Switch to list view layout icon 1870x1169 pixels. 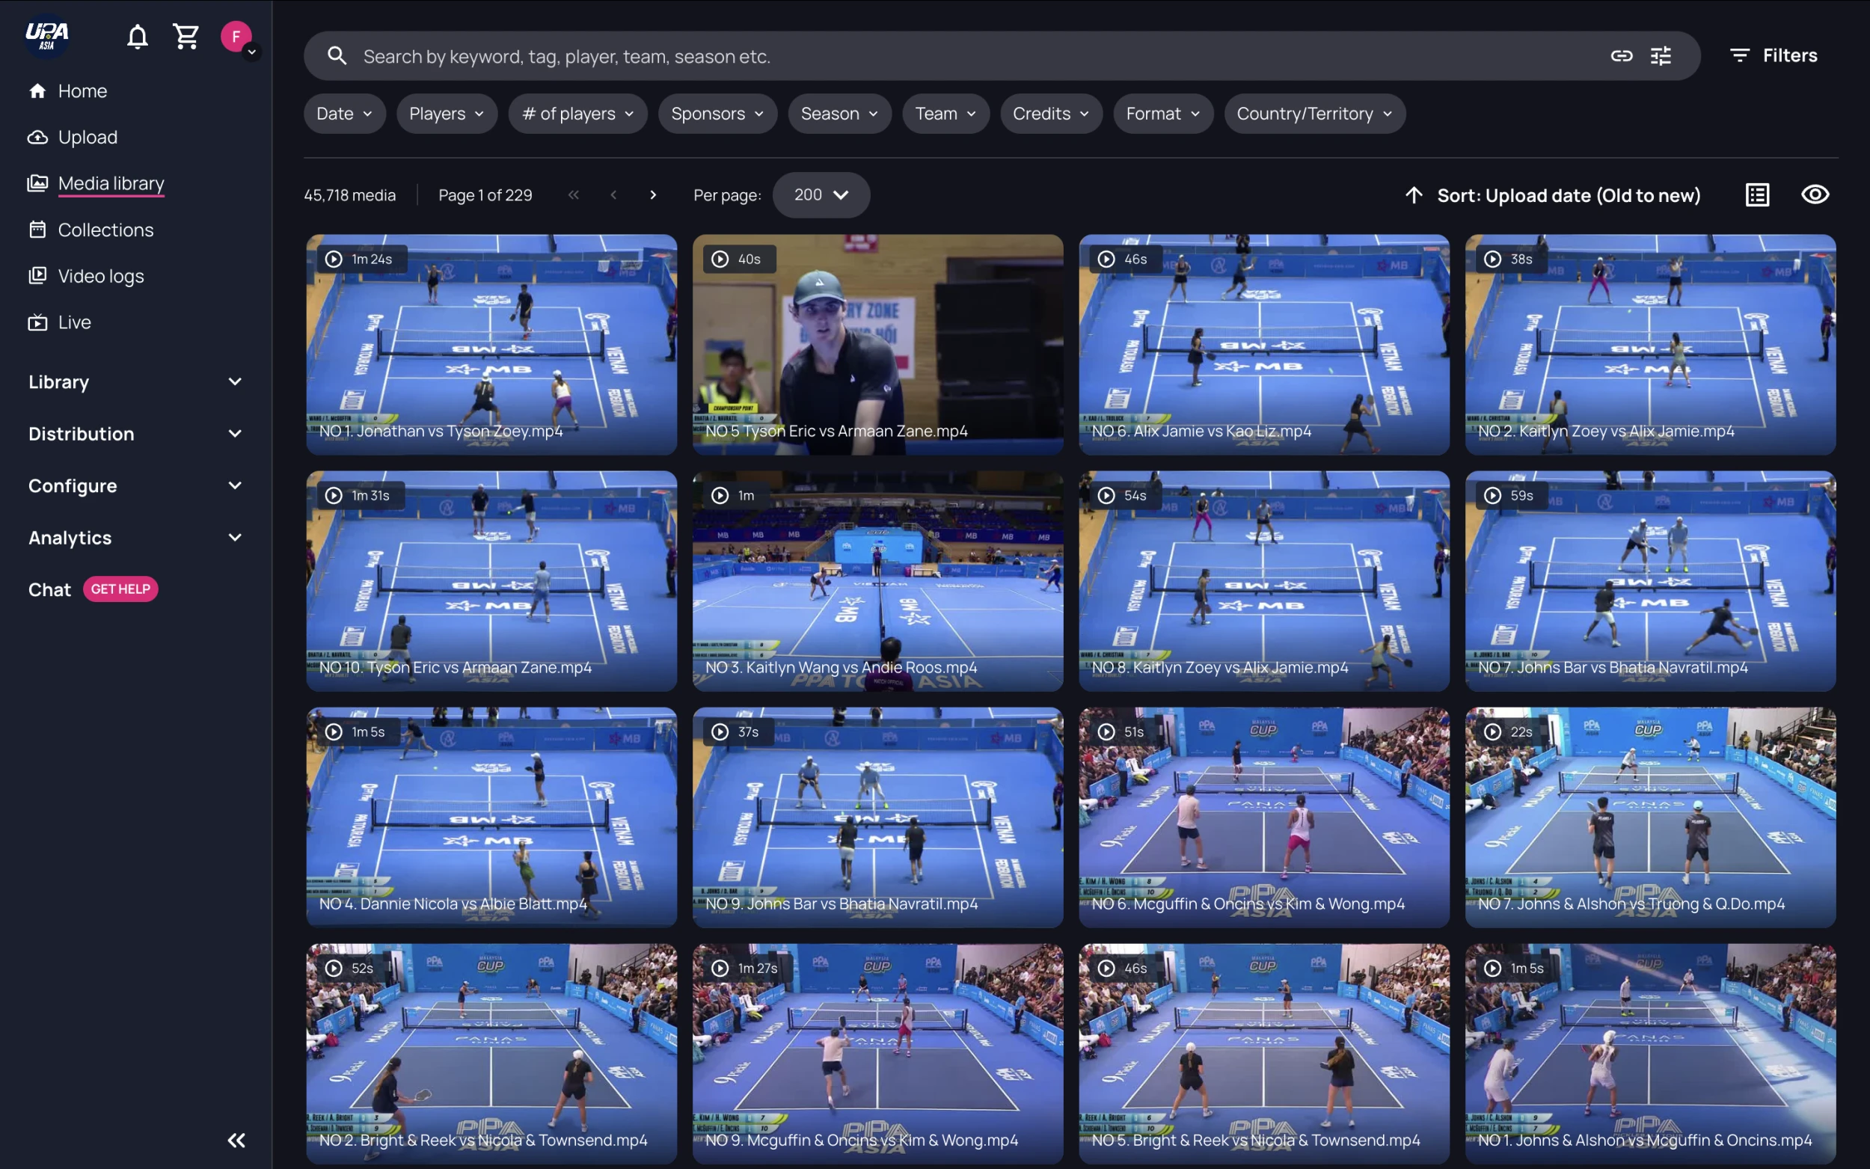1757,194
